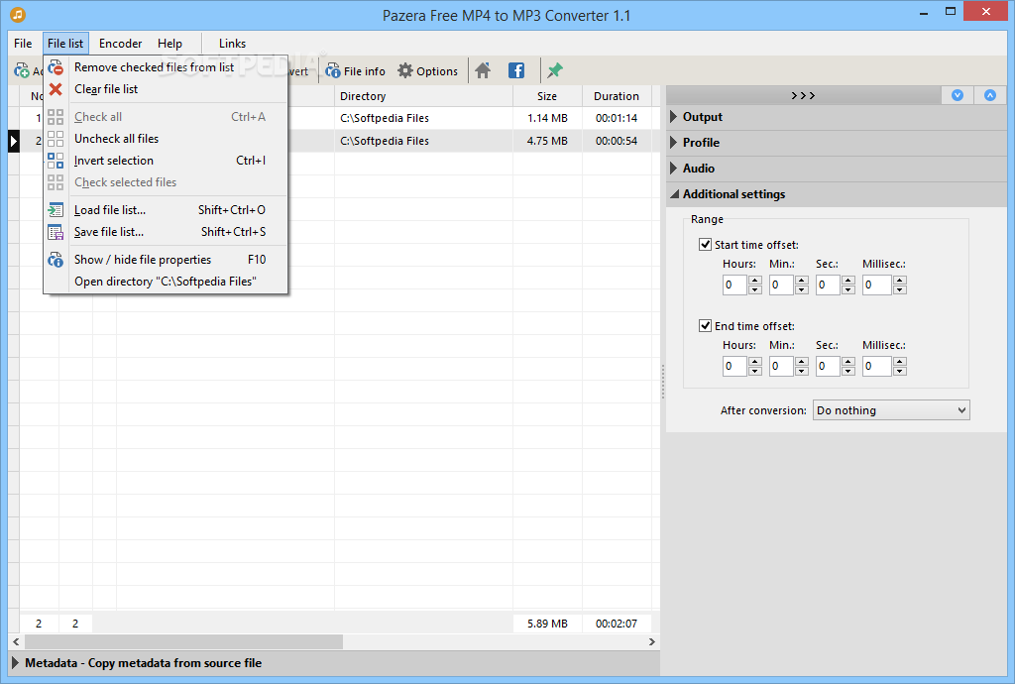Click the red X Clear file list icon
The height and width of the screenshot is (684, 1015).
click(56, 89)
